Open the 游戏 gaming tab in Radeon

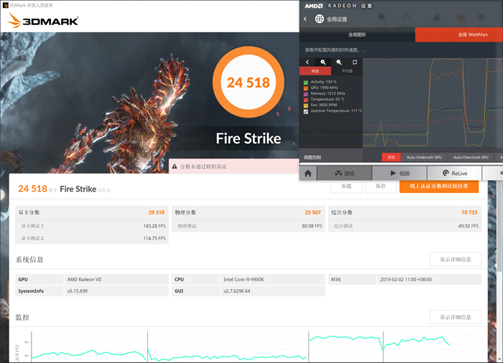344,174
